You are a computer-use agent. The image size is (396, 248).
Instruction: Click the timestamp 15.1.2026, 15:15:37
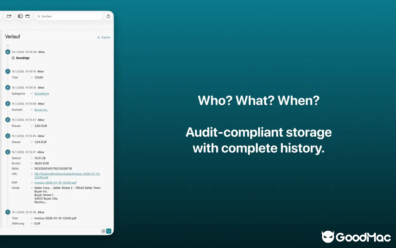[24, 152]
